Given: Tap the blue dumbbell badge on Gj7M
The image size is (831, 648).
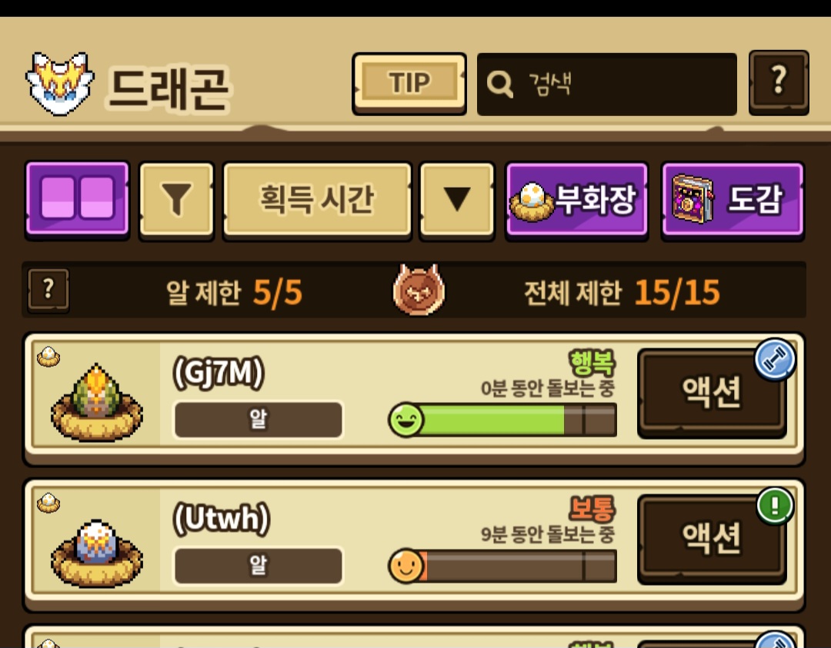Looking at the screenshot, I should (x=774, y=360).
